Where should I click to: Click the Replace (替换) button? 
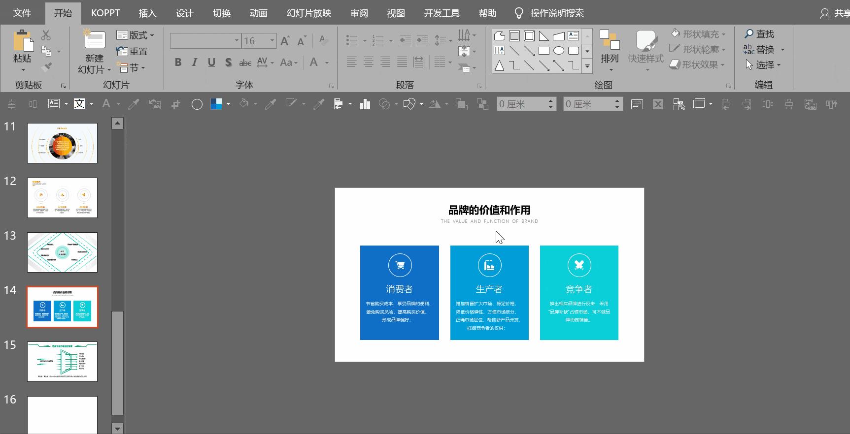(764, 50)
